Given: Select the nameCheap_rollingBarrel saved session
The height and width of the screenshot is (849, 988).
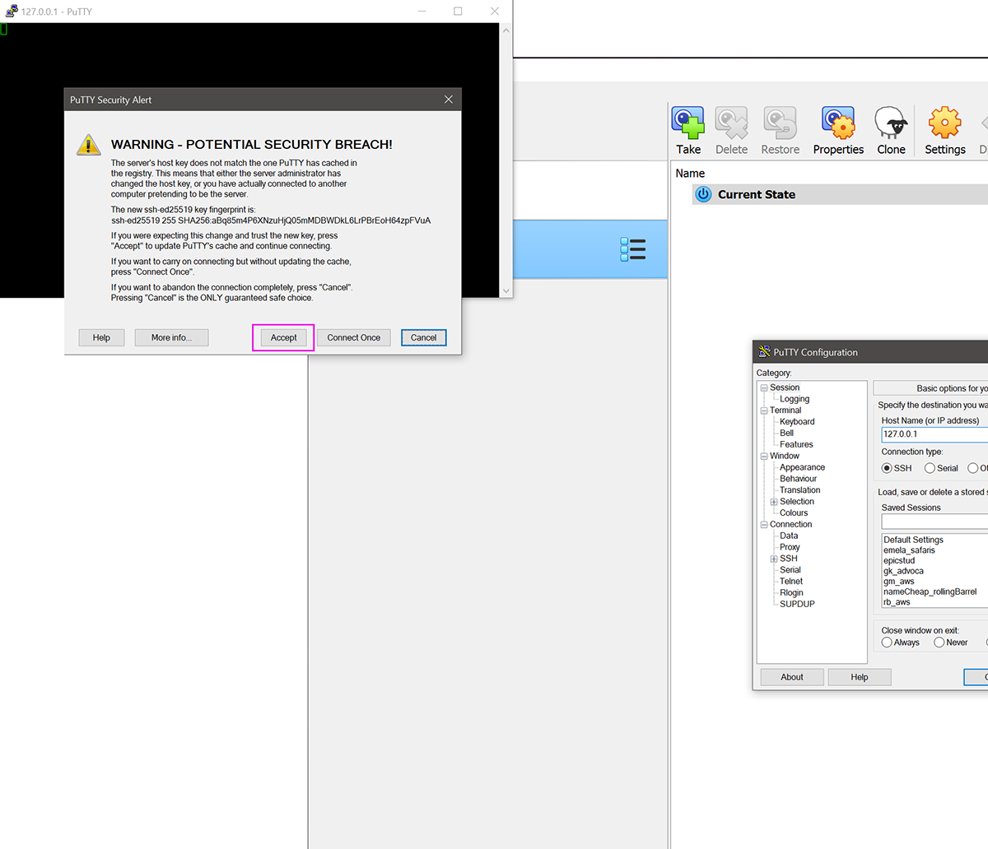Looking at the screenshot, I should point(930,592).
